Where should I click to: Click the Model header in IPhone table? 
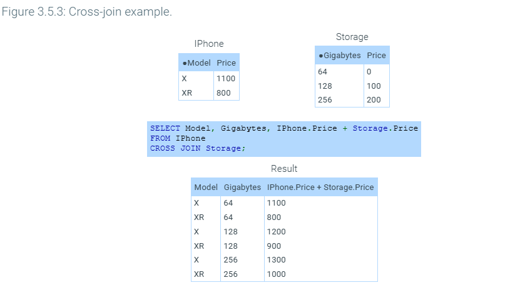coord(197,63)
